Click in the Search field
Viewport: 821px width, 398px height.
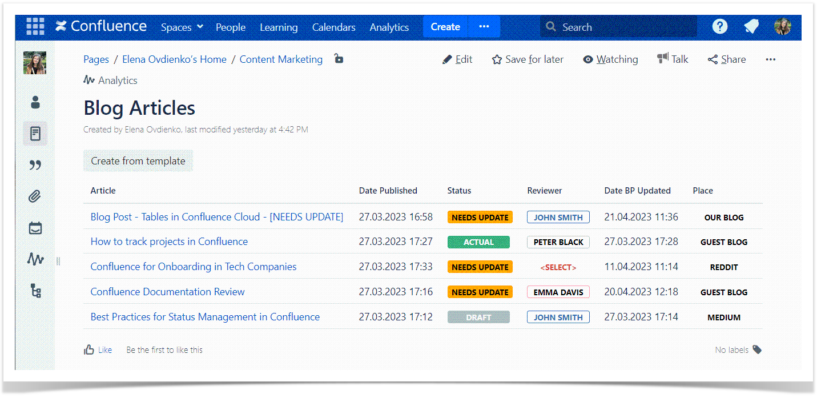[619, 27]
